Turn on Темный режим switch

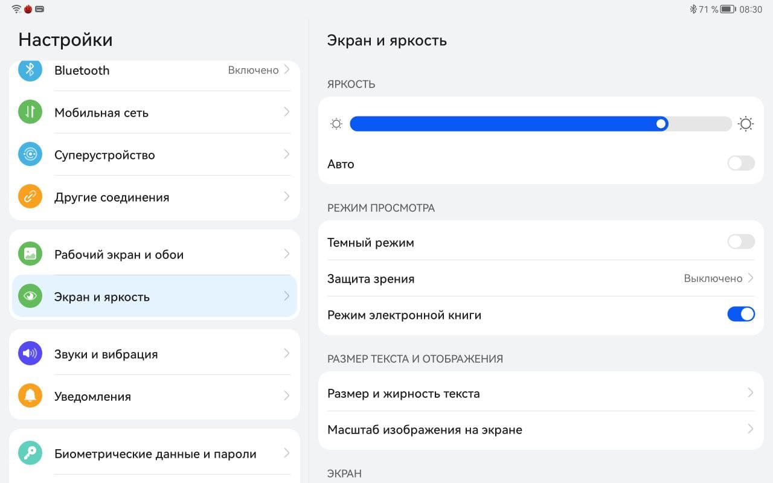point(740,242)
